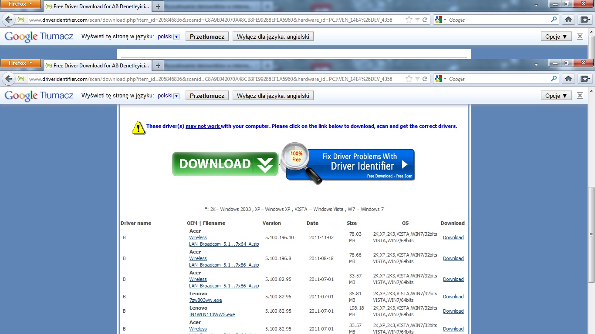
Task: Open the language dropdown beside polski in top translate bar
Action: (x=176, y=37)
